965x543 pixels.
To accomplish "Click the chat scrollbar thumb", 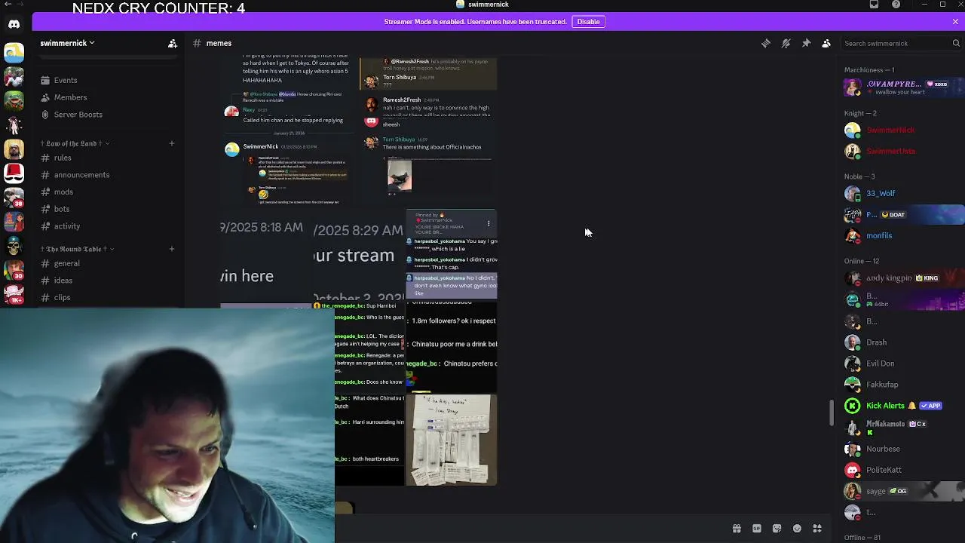I will click(x=832, y=412).
